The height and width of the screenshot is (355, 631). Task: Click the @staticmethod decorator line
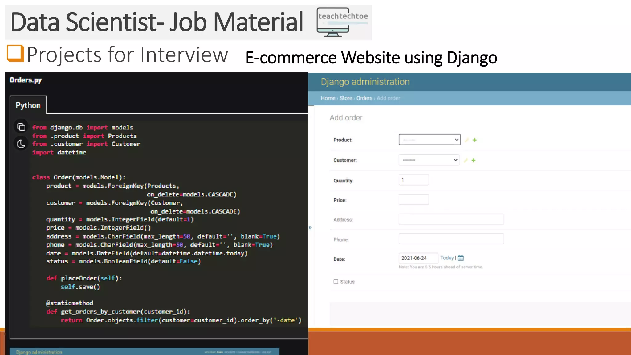click(x=70, y=303)
